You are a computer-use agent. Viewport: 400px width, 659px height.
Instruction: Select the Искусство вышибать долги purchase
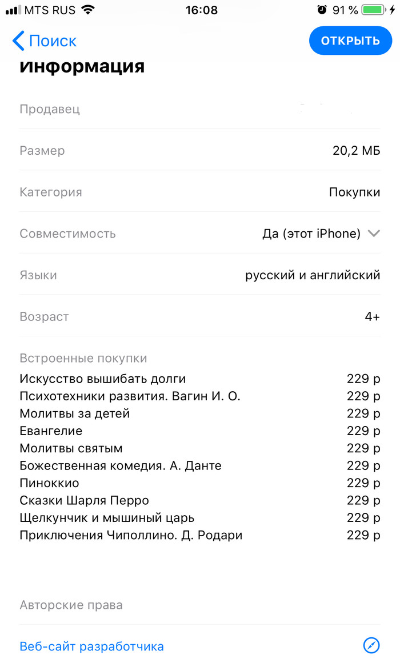[x=103, y=379]
